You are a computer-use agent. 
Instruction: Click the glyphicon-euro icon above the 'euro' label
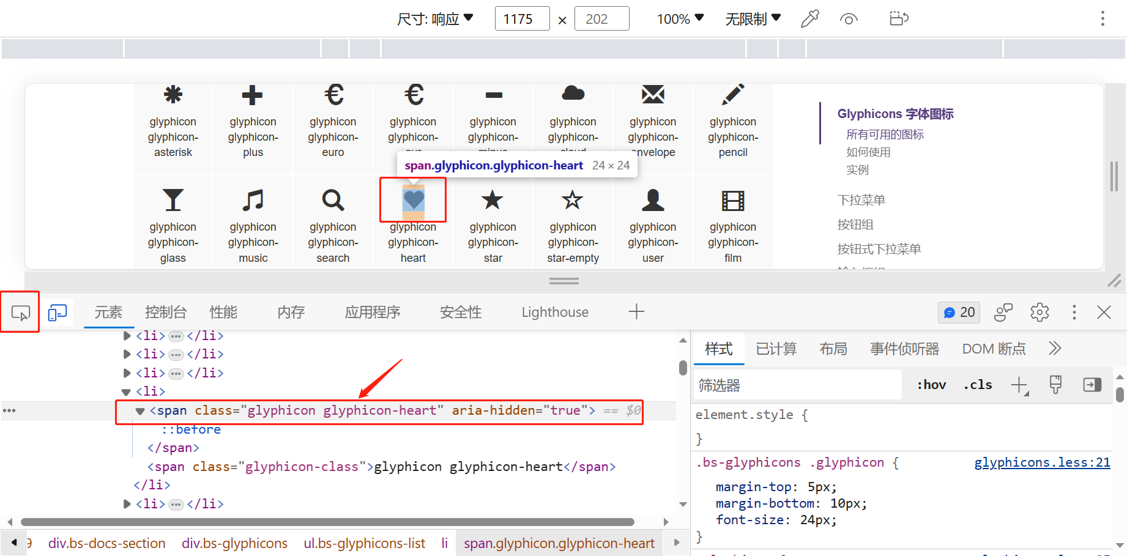[x=333, y=95]
